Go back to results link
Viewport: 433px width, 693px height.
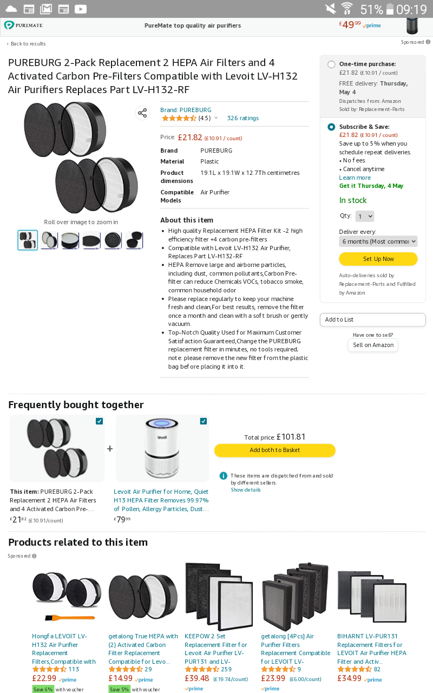(x=27, y=43)
